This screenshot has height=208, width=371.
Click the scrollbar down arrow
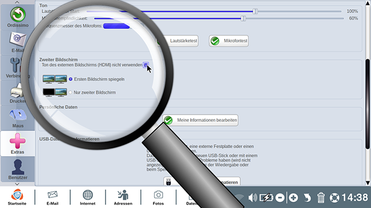[368, 183]
